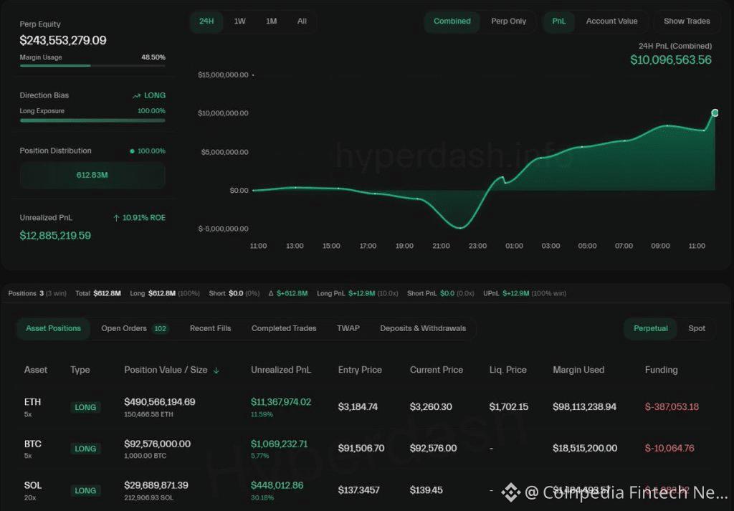
Task: Click BTC current price $92,576.00
Action: pyautogui.click(x=433, y=449)
